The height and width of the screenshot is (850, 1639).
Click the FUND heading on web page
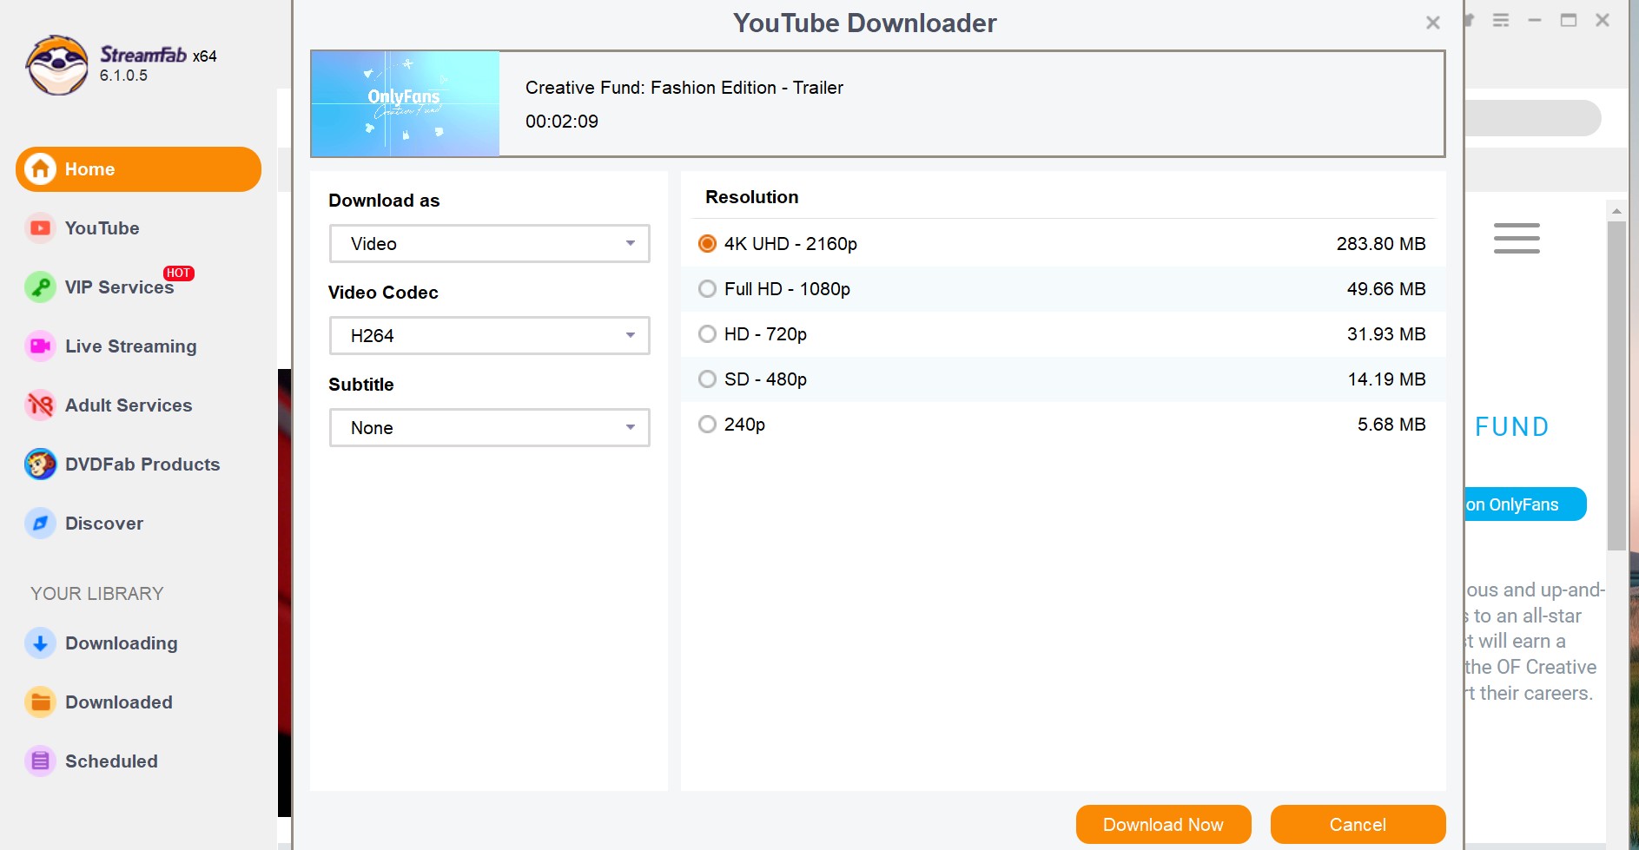(1512, 427)
